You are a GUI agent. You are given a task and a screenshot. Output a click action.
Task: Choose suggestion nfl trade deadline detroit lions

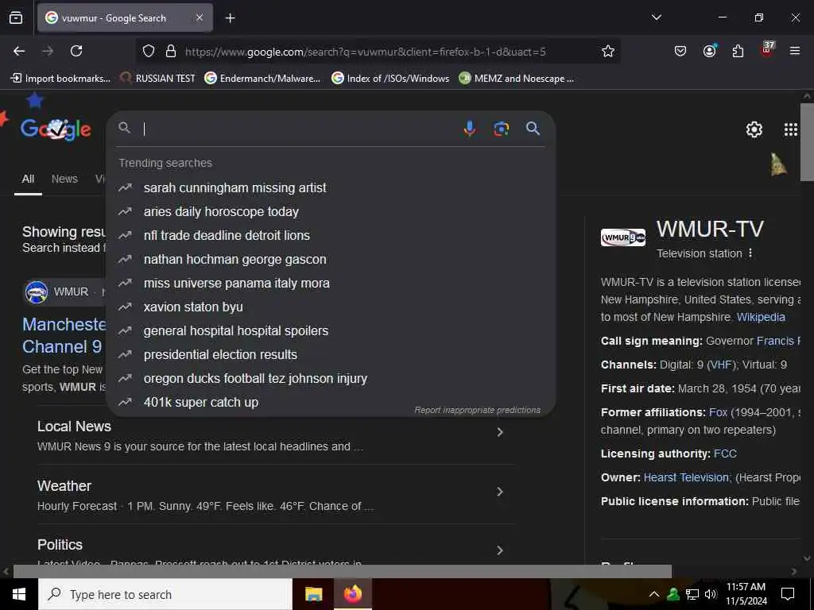(331, 235)
